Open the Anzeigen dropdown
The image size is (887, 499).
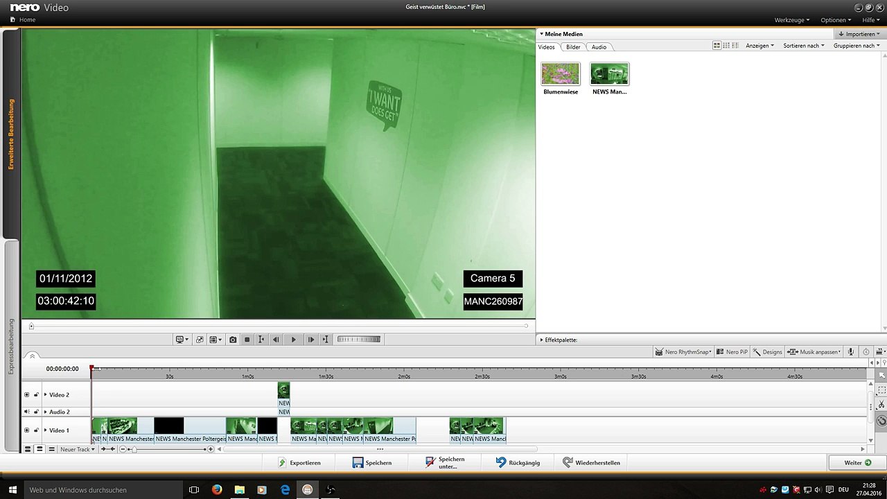coord(759,46)
